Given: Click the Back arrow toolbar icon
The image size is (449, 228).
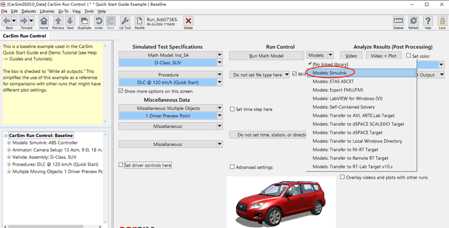Looking at the screenshot, I should point(7,20).
